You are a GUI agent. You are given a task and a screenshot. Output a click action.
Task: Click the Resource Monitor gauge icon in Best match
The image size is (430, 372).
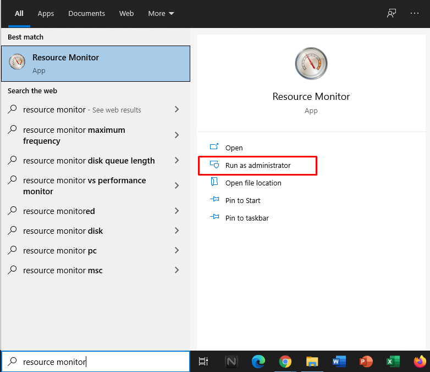[x=17, y=61]
